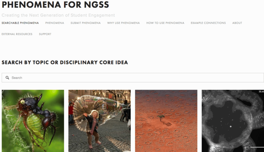This screenshot has width=264, height=152.
Task: Open the giant soap bubble photo
Action: coord(100,121)
